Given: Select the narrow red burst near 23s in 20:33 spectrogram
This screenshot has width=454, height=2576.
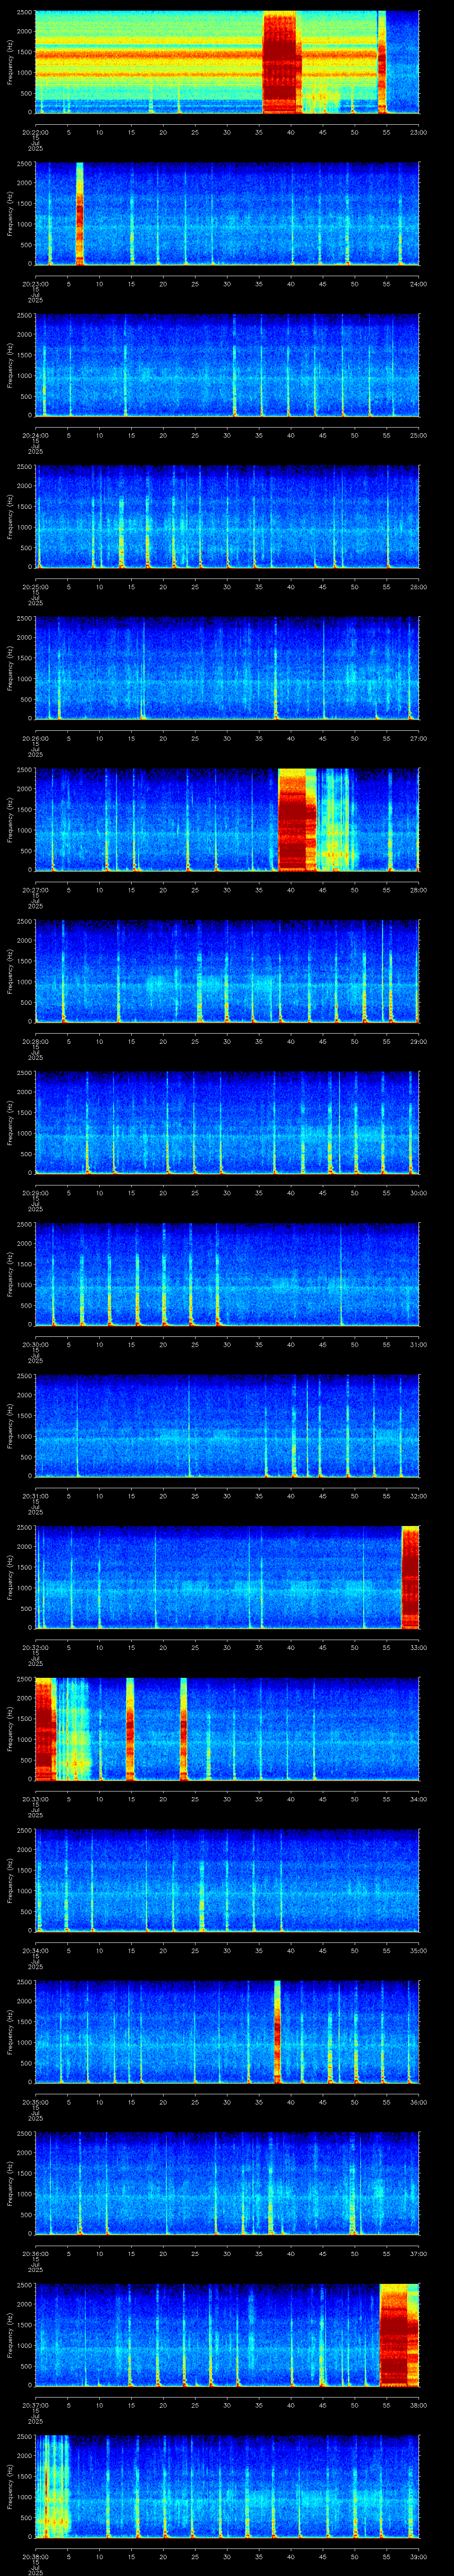Looking at the screenshot, I should coord(184,1728).
